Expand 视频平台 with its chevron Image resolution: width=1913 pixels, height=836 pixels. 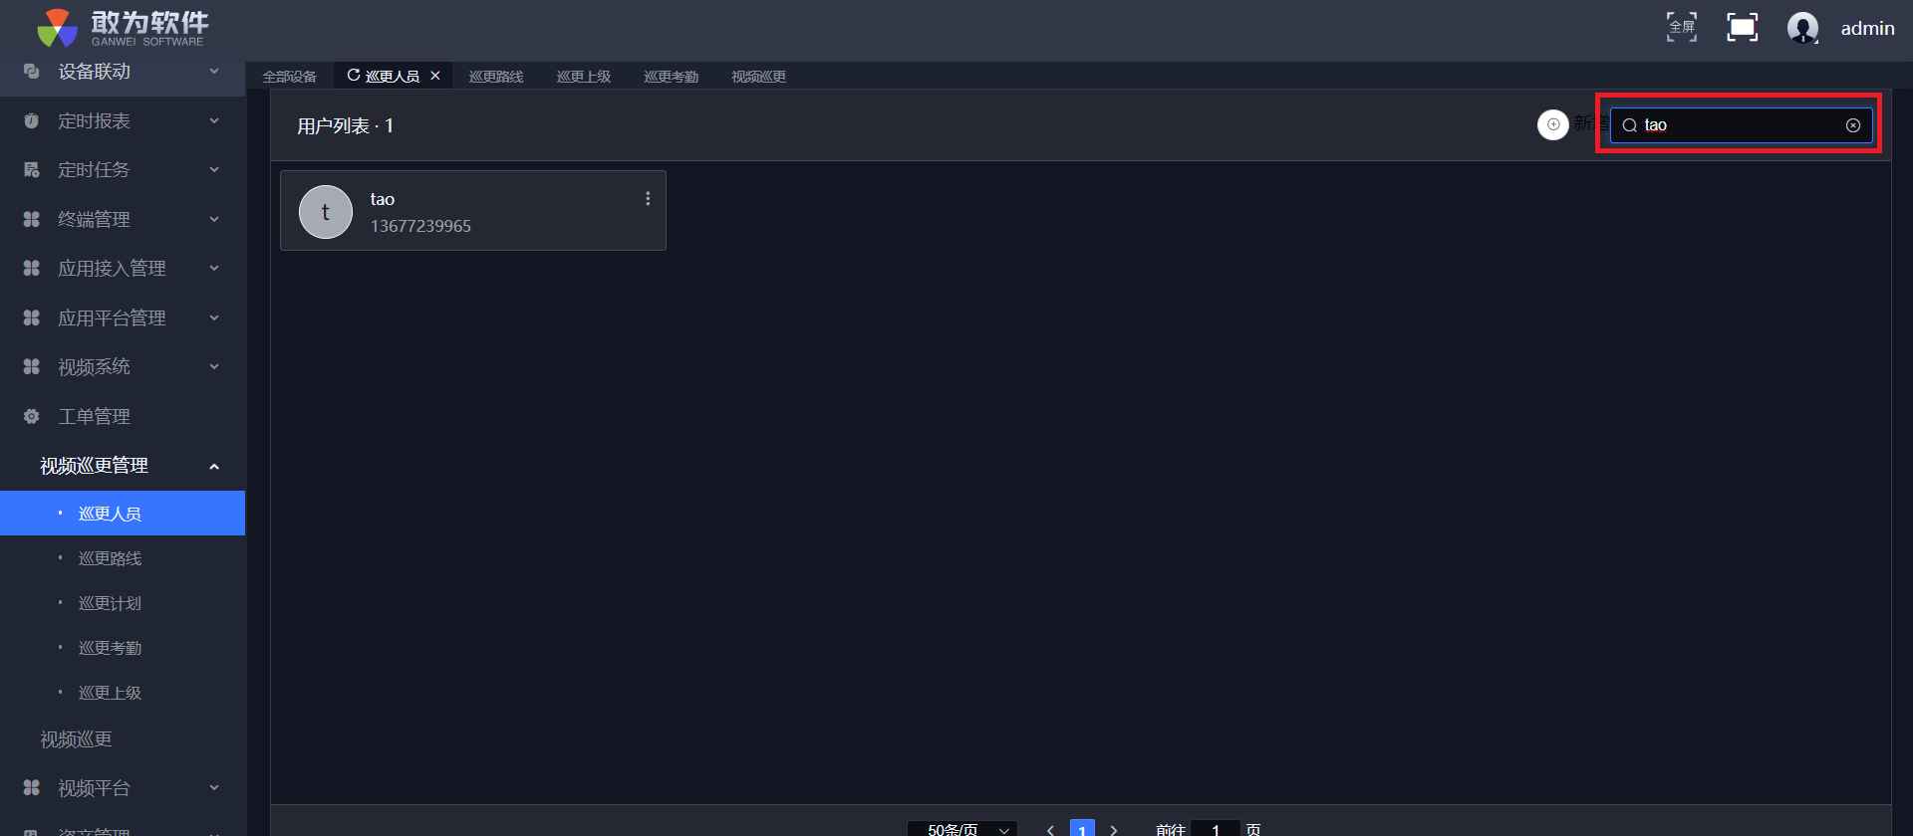point(214,788)
